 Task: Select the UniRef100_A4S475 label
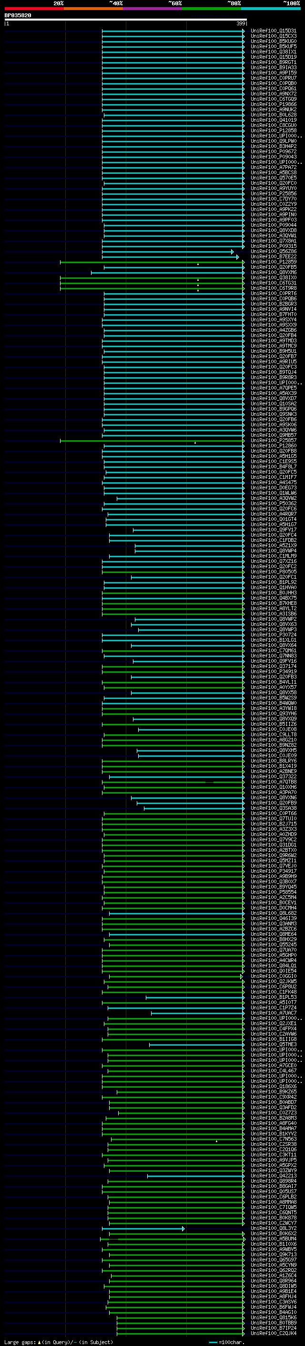(x=274, y=483)
